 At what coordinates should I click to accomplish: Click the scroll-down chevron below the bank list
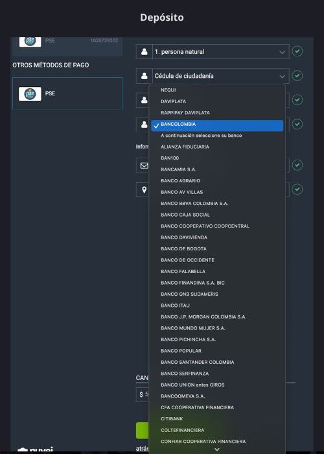217,449
